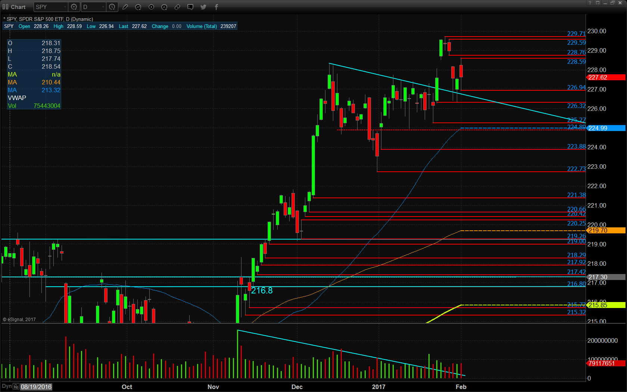
Task: Open the alerts 'A' circle icon
Action: 164,7
